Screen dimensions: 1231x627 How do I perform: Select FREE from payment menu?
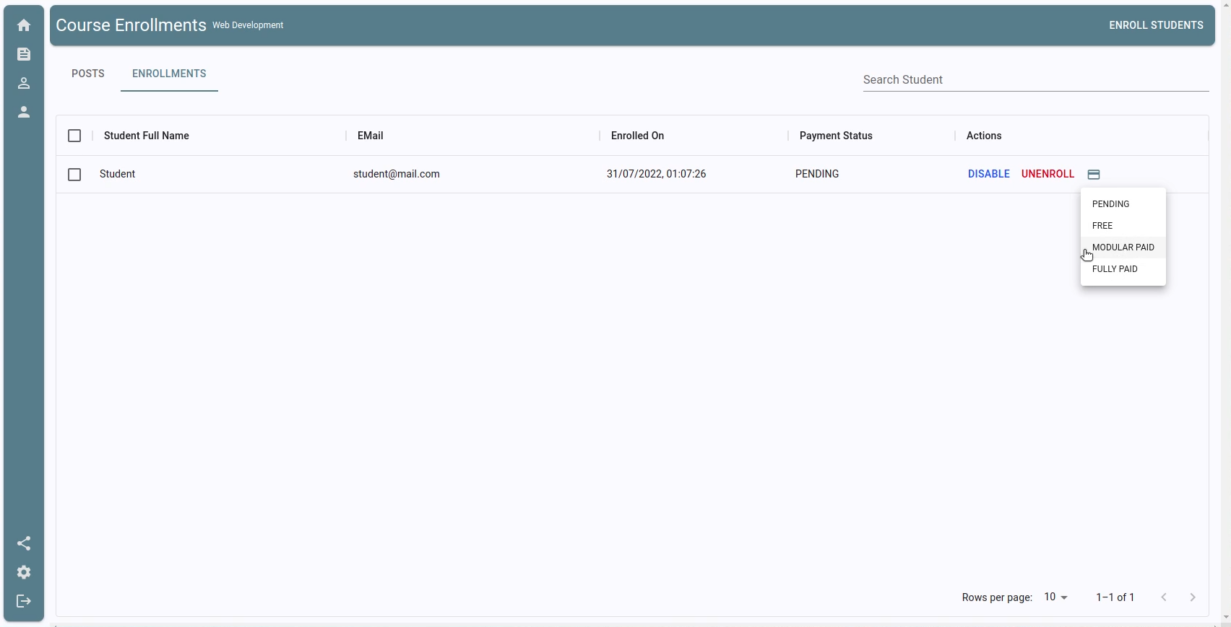pos(1123,226)
